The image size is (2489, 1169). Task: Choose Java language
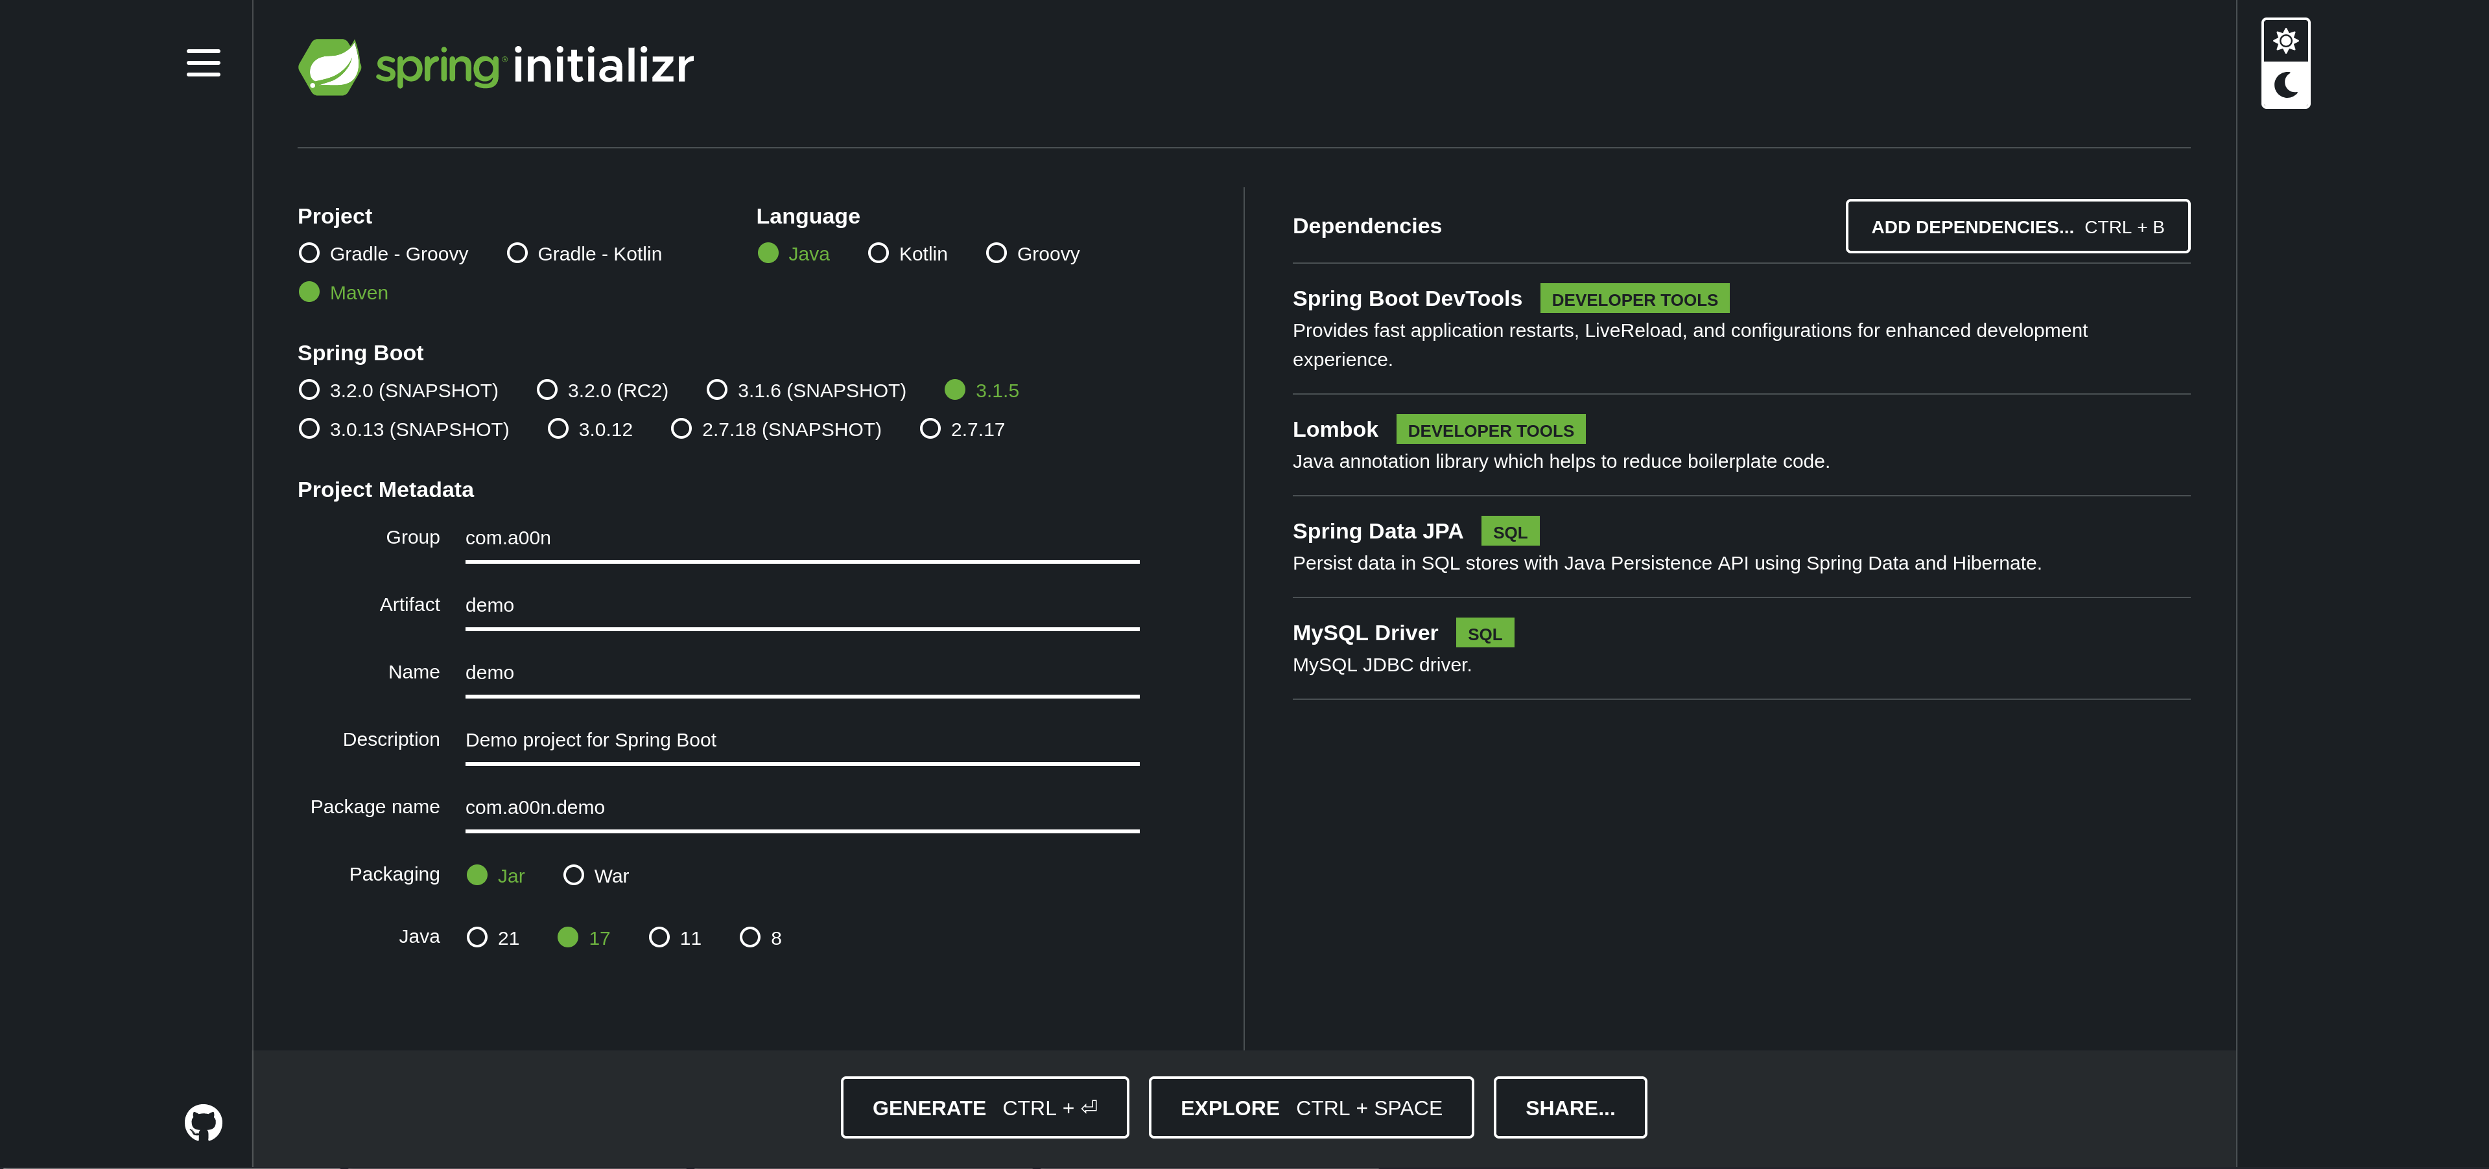(x=794, y=253)
